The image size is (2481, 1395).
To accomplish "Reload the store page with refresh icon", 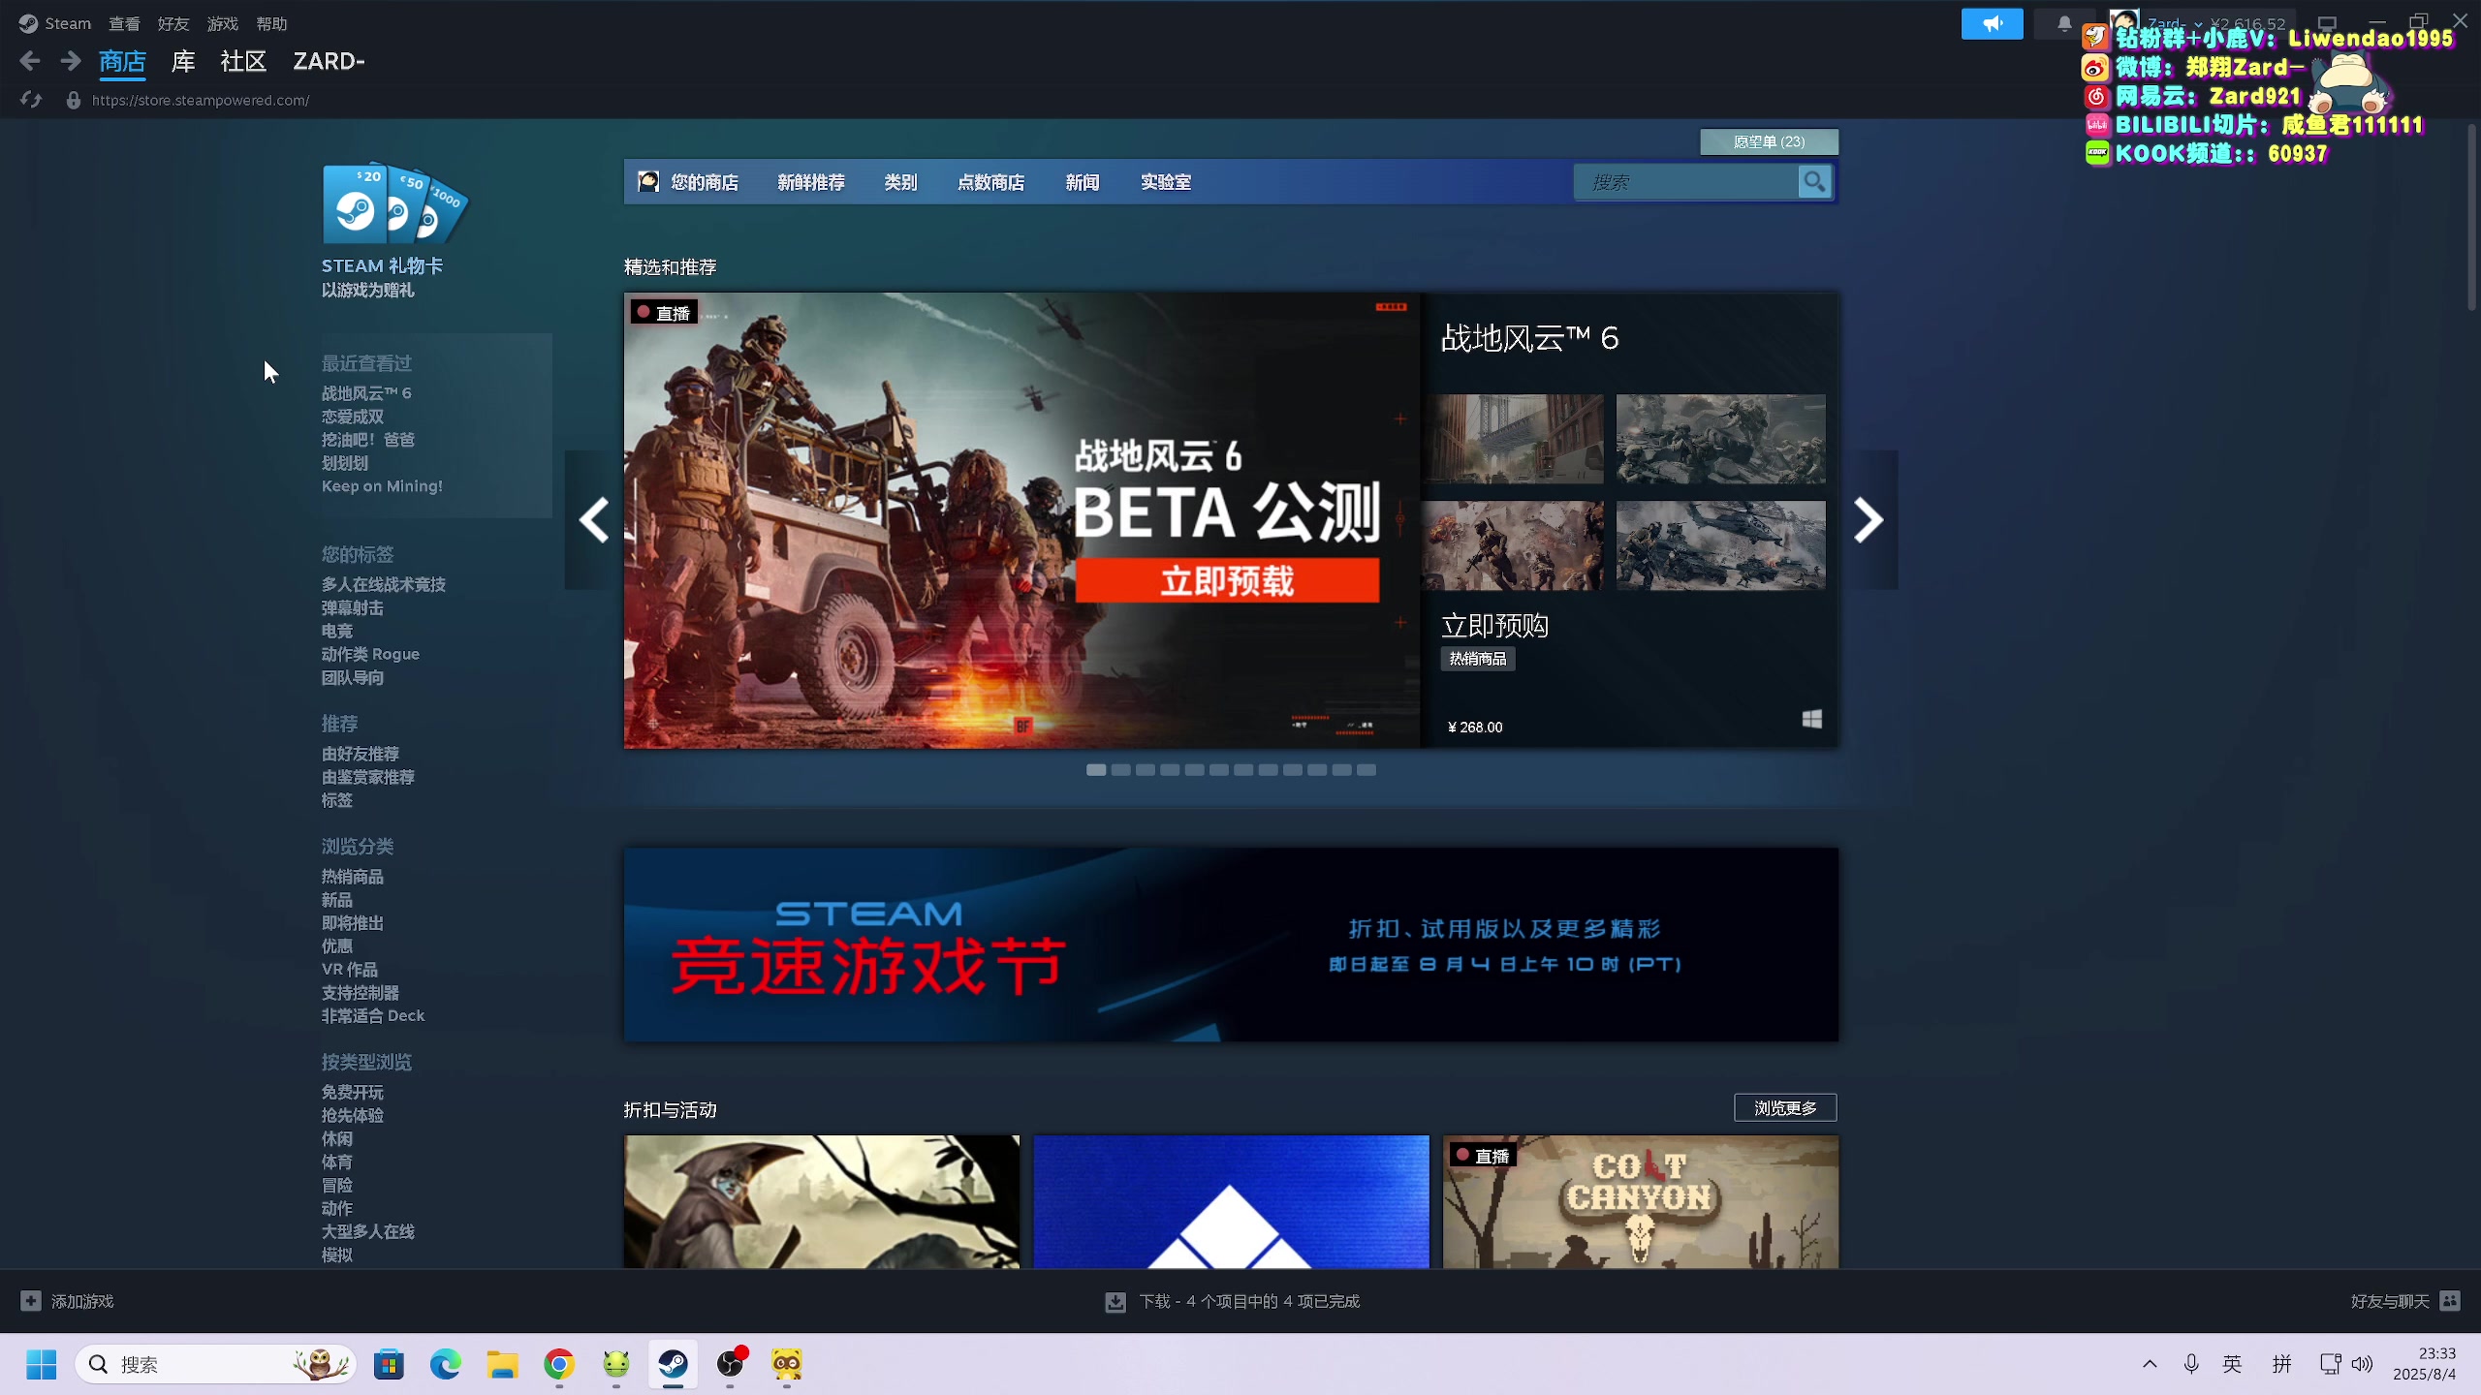I will click(31, 100).
